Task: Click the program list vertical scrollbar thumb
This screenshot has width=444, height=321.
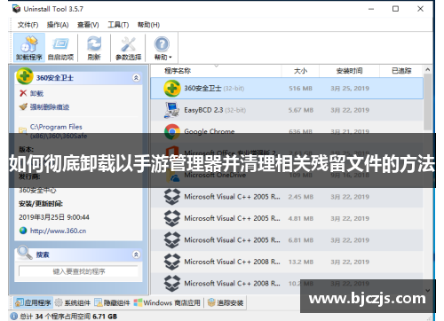Action: coord(427,102)
